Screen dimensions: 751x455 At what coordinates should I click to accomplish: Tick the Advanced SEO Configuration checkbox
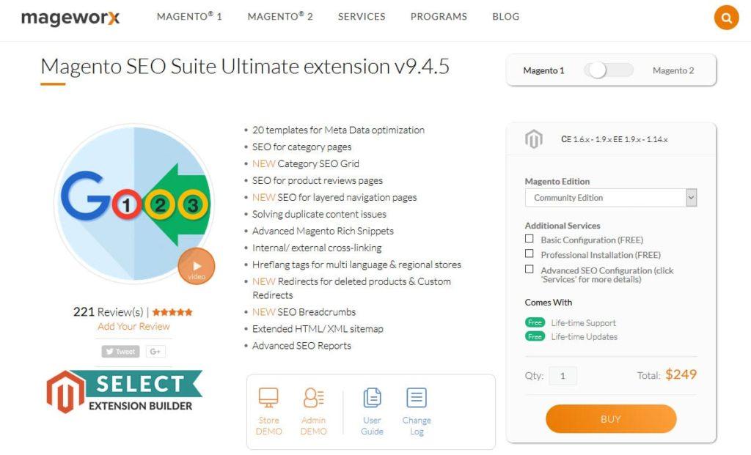(530, 270)
